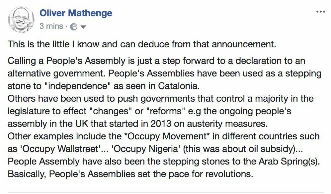Click the Oliver Mathenge name link
The image size is (331, 194).
(x=76, y=13)
